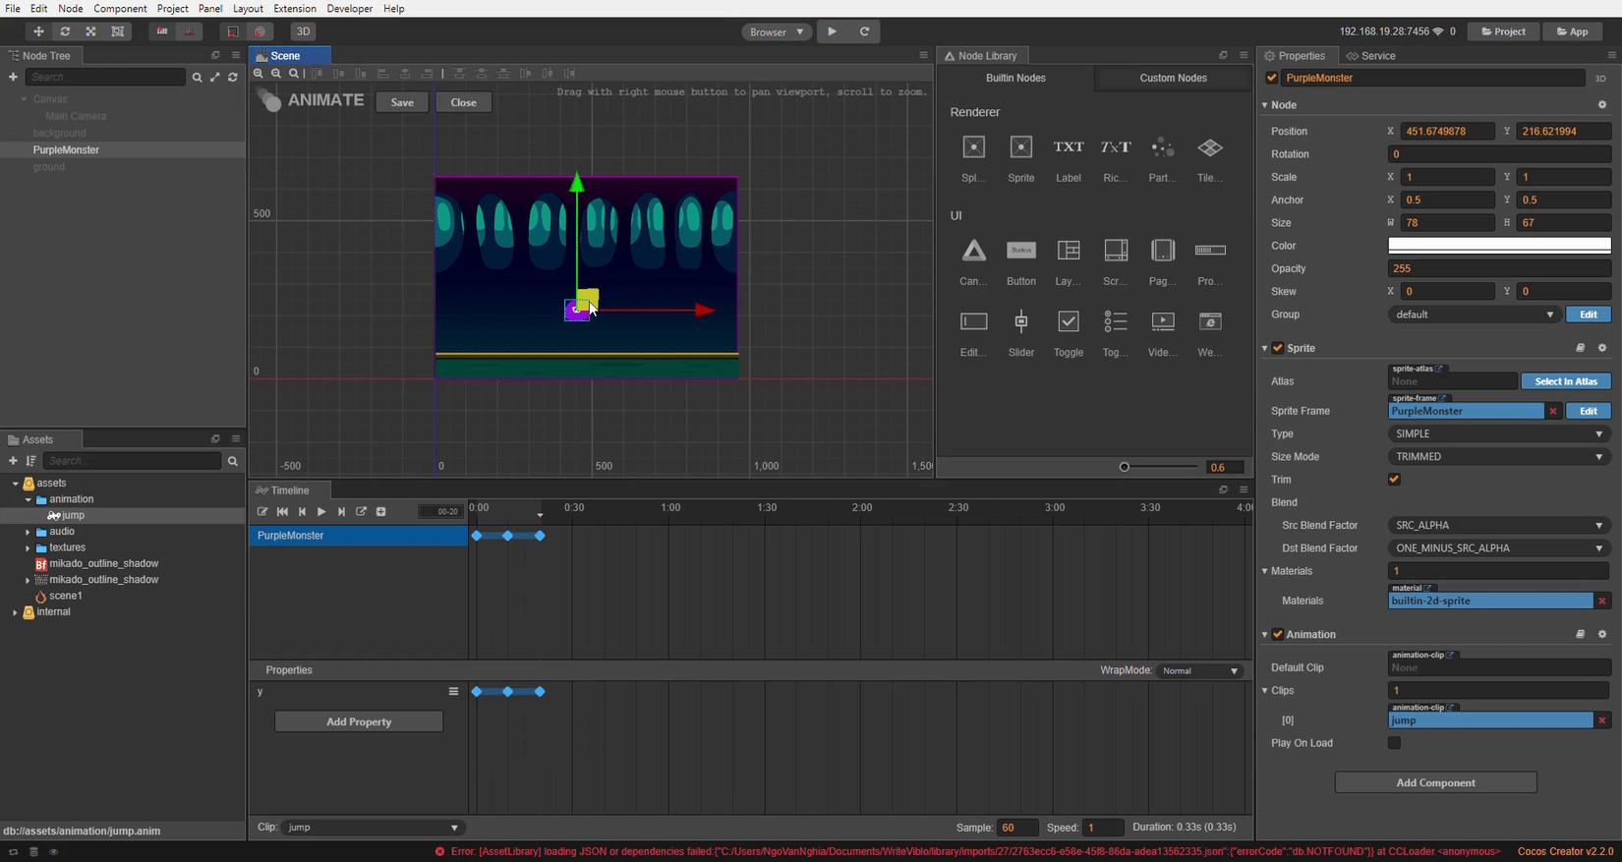Click the Sprite component gear settings icon
1622x862 pixels.
point(1601,348)
